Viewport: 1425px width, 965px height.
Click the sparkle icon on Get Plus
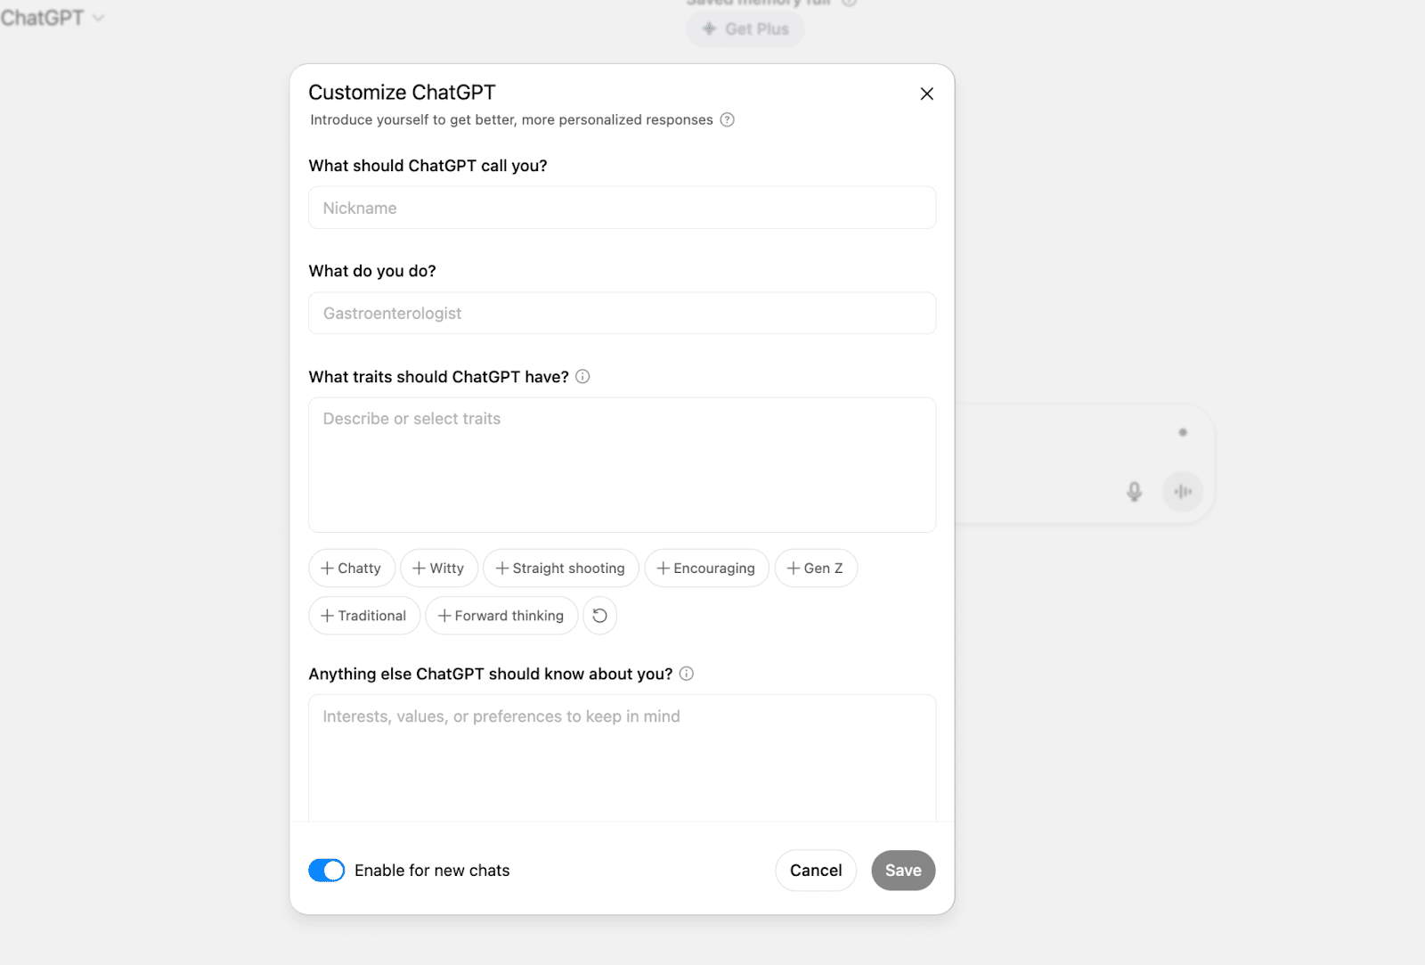click(709, 29)
